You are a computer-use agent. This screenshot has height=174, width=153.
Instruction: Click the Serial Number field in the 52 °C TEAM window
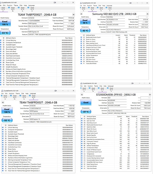39,108
